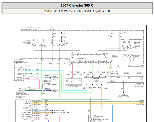Image resolution: width=154 pixels, height=122 pixels.
Task: Click the 'CTRL FEED' pin on Radiator Fan
Action: coord(142,78)
